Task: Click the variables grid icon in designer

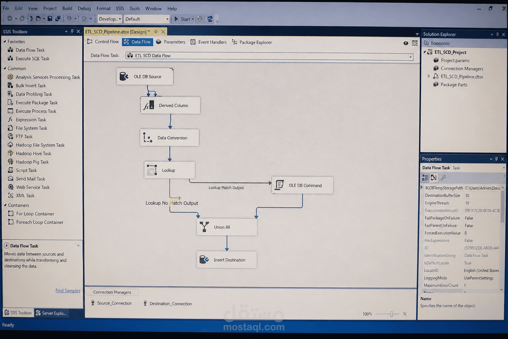Action: (415, 43)
